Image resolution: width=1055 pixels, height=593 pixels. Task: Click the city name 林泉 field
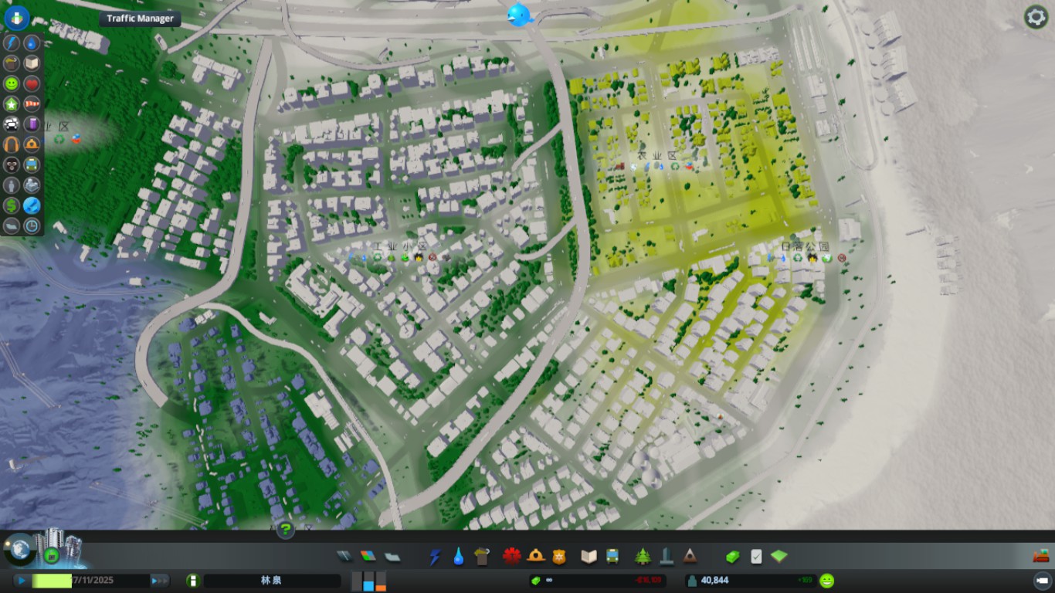point(272,581)
